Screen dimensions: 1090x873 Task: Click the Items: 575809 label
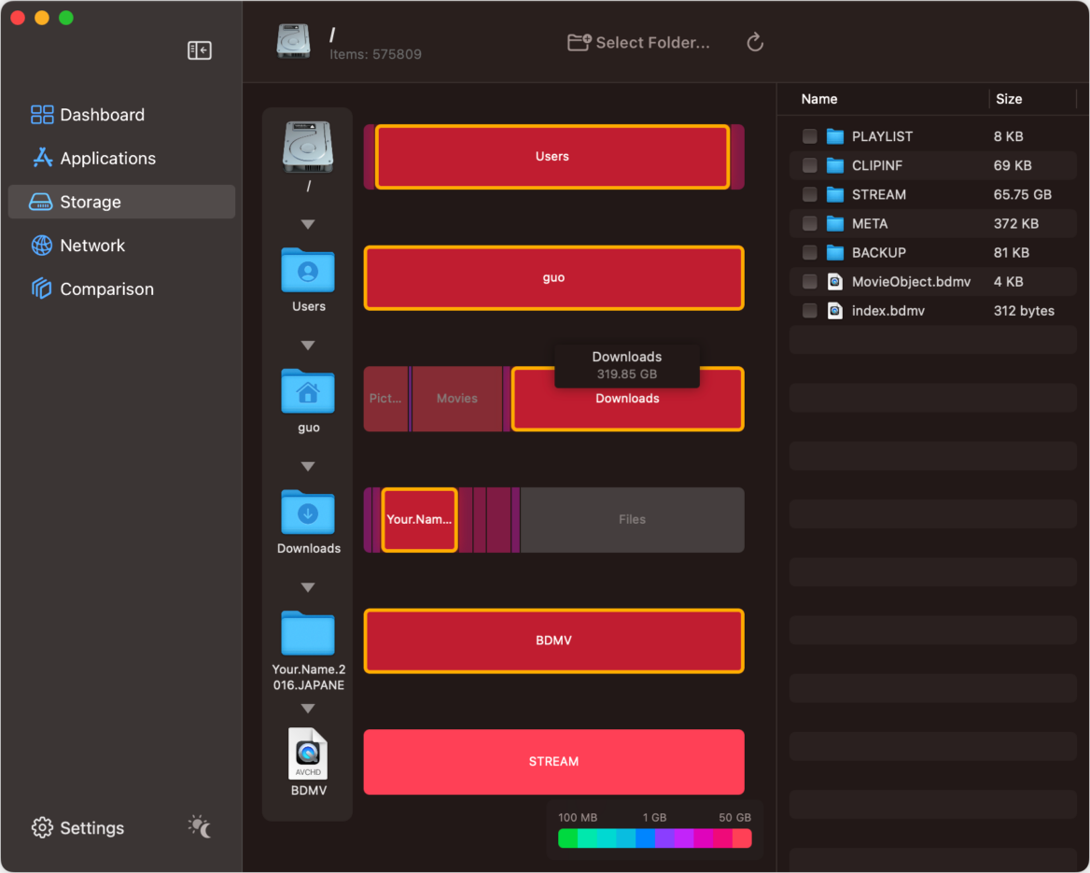pyautogui.click(x=375, y=54)
